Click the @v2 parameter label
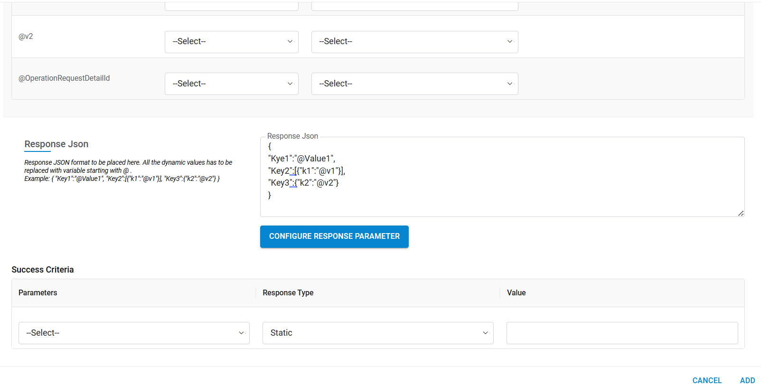 pos(26,37)
